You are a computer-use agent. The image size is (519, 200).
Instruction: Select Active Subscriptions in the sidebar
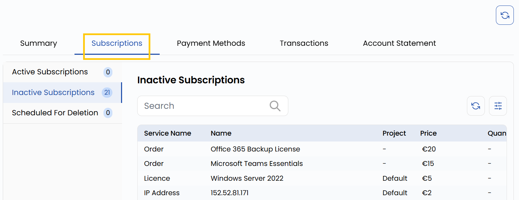pos(50,72)
